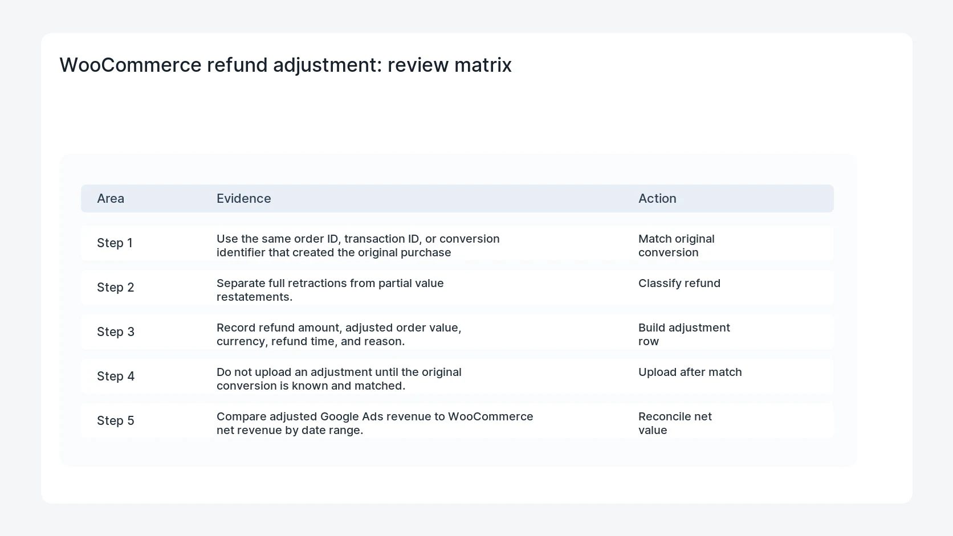Click evidence 'Record refund amount, adjusted order value'
The image size is (953, 536).
[339, 334]
